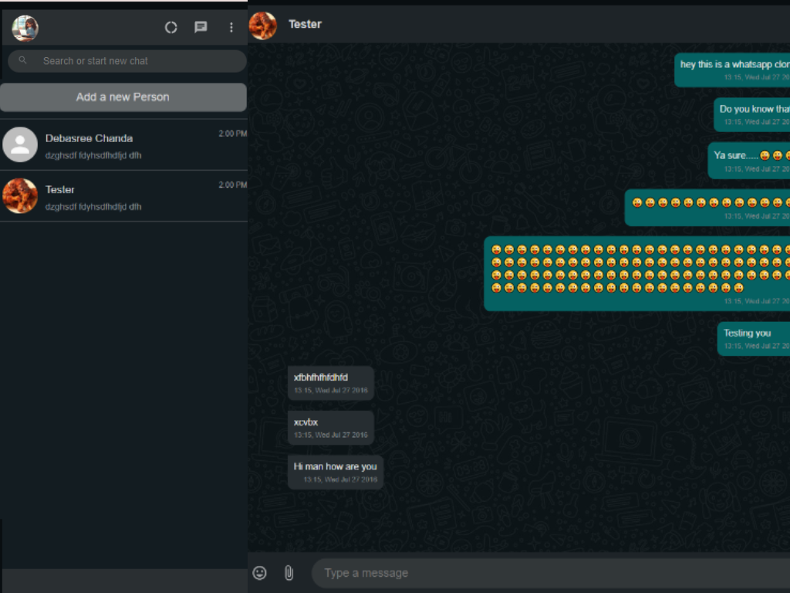The width and height of the screenshot is (790, 593).
Task: Select the 'Do you know that' message
Action: 751,115
